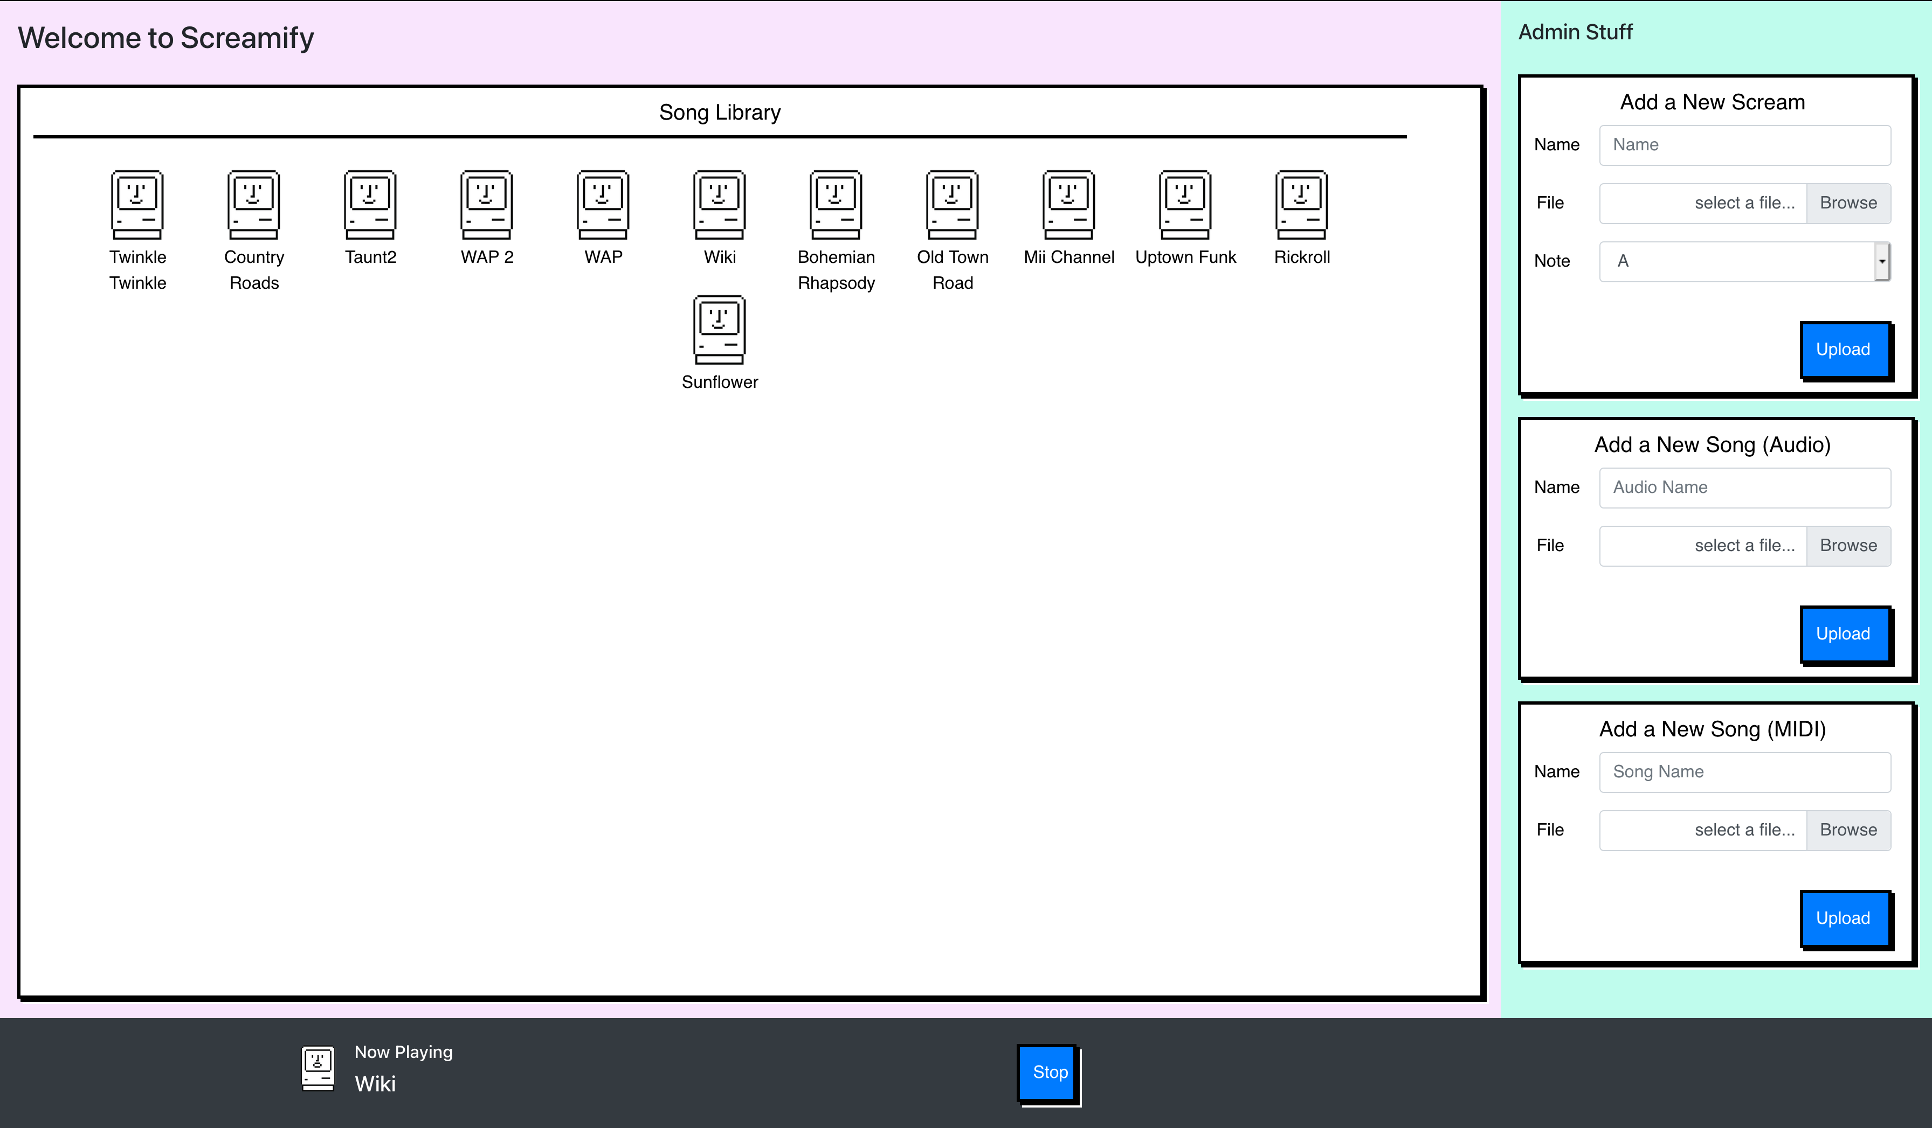1932x1128 pixels.
Task: Click the Taunt2 song icon
Action: coord(370,205)
